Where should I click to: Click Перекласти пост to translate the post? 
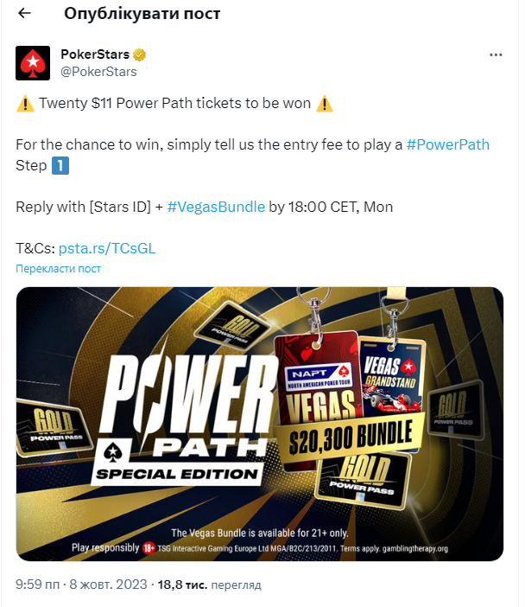58,269
